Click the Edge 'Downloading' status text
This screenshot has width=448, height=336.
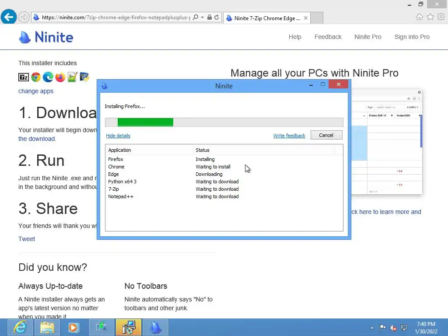209,174
